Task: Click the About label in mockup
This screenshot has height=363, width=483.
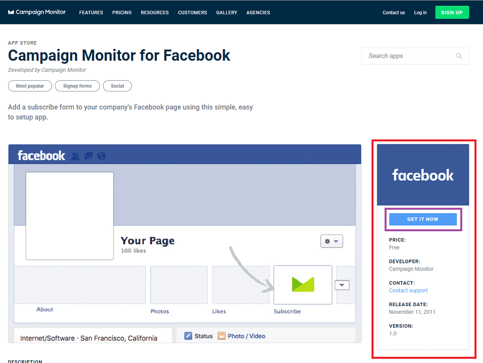Action: click(45, 309)
